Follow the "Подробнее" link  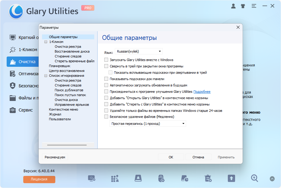(202, 92)
